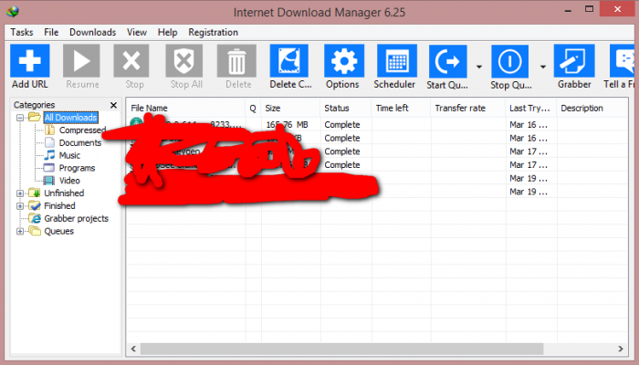
Task: Open Options with the gear icon
Action: 344,61
